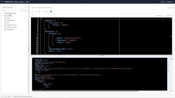
Task: Click the results vertical scrollbar thumb
Action: tap(172, 59)
